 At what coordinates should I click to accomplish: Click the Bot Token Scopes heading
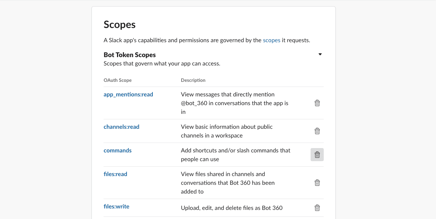click(129, 55)
